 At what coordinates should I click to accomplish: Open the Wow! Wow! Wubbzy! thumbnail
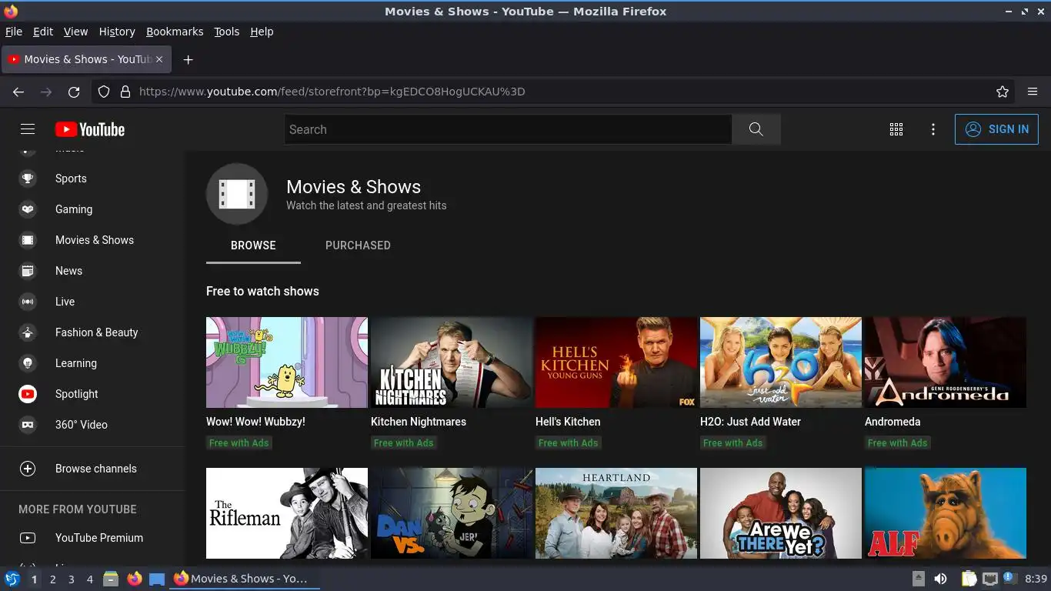(x=287, y=362)
